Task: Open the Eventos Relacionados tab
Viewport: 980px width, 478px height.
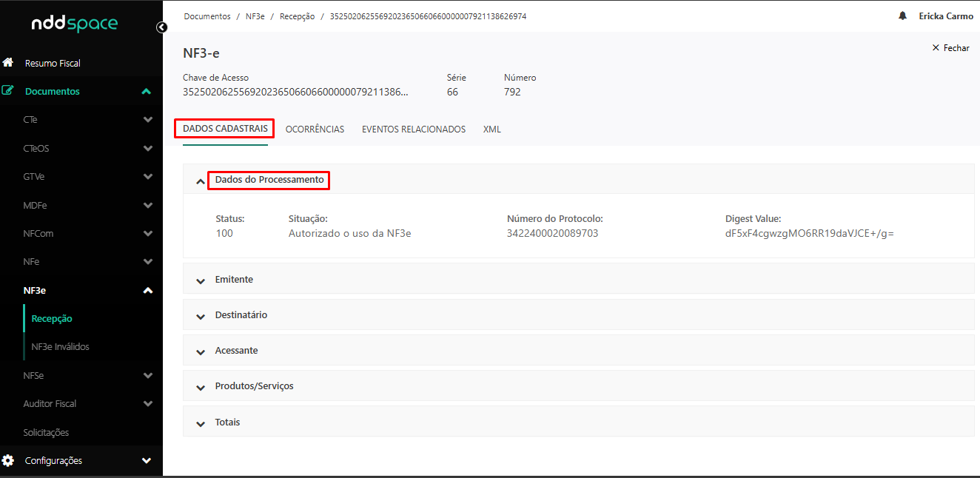Action: (x=413, y=129)
